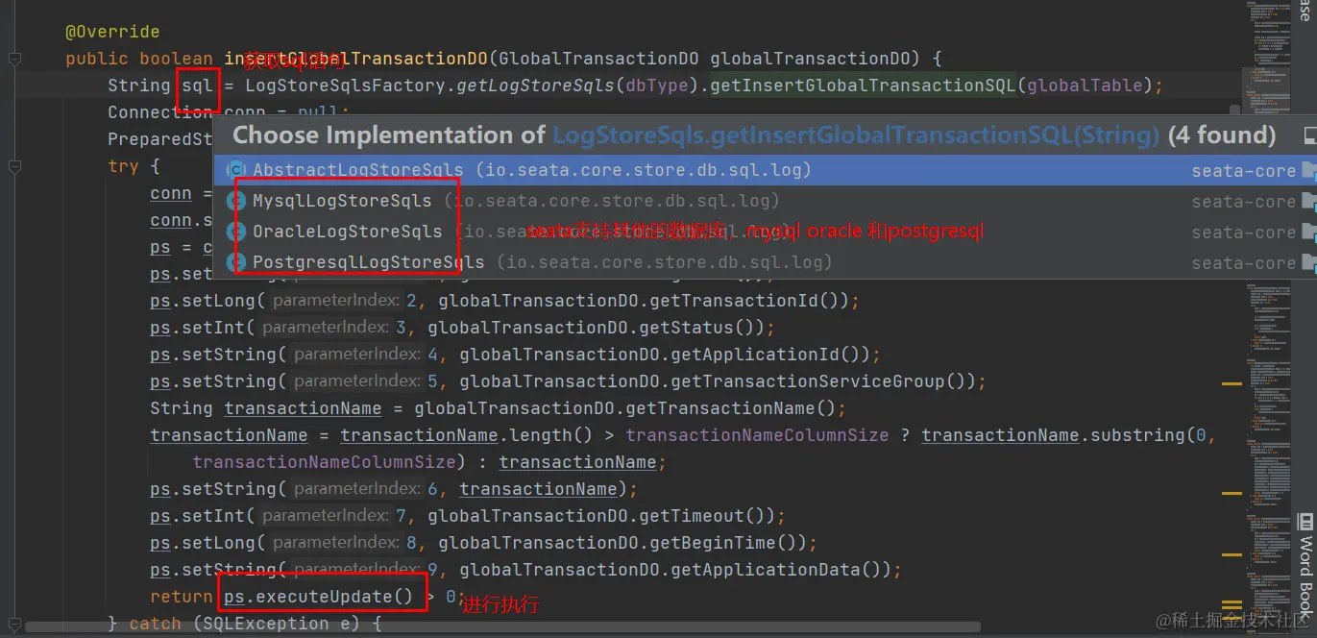1317x638 pixels.
Task: Select AbstractLogStoreSqls in the implementation list
Action: pos(765,170)
